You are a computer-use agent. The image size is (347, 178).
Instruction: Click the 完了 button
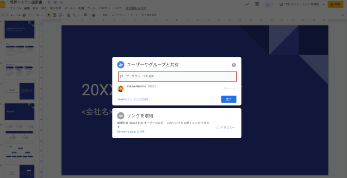[229, 99]
